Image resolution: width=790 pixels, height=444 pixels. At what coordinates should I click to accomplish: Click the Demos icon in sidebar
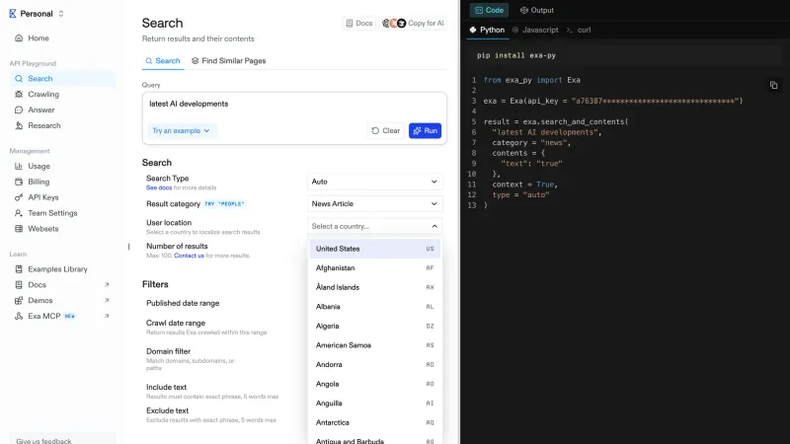[x=19, y=301]
